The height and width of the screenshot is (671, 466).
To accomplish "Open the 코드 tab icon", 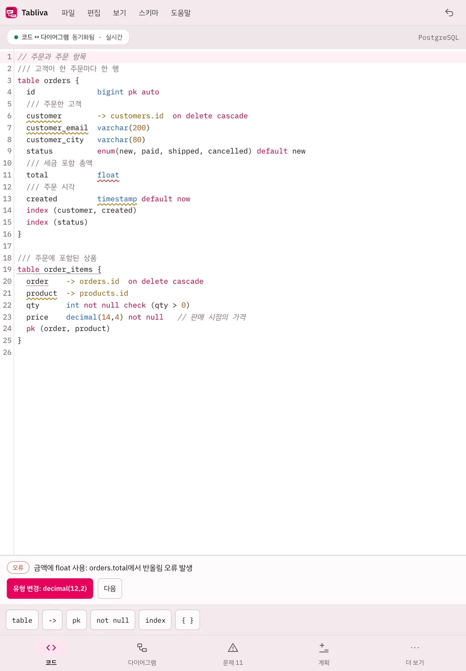I will click(51, 648).
